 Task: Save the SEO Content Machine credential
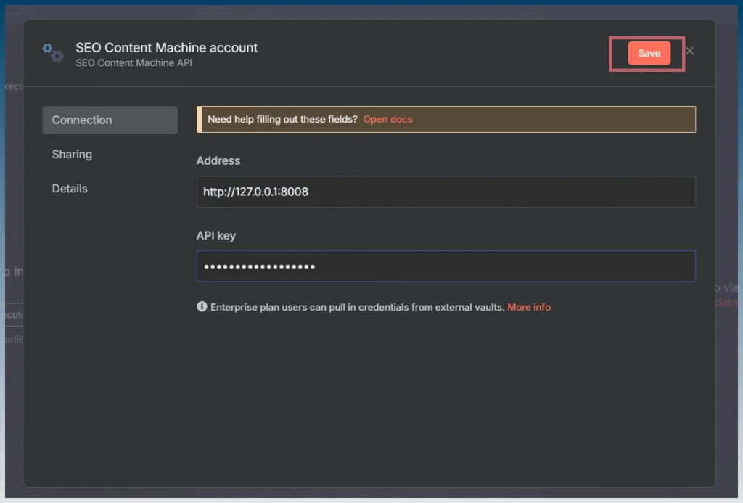[649, 53]
